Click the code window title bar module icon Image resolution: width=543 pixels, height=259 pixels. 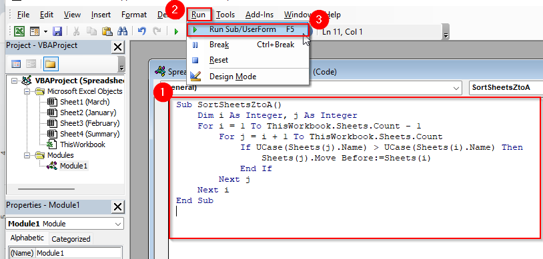160,72
